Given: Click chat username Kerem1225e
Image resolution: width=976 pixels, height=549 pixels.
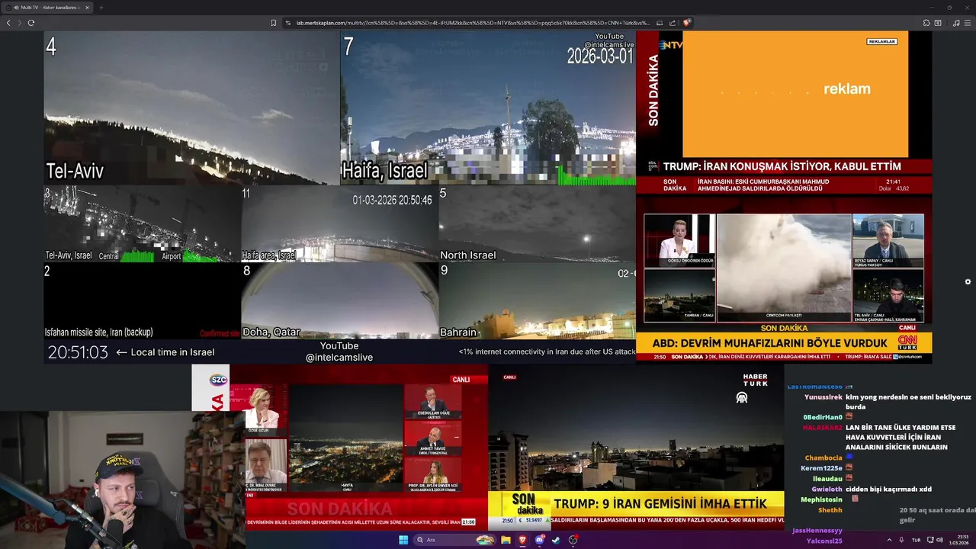Looking at the screenshot, I should point(821,468).
